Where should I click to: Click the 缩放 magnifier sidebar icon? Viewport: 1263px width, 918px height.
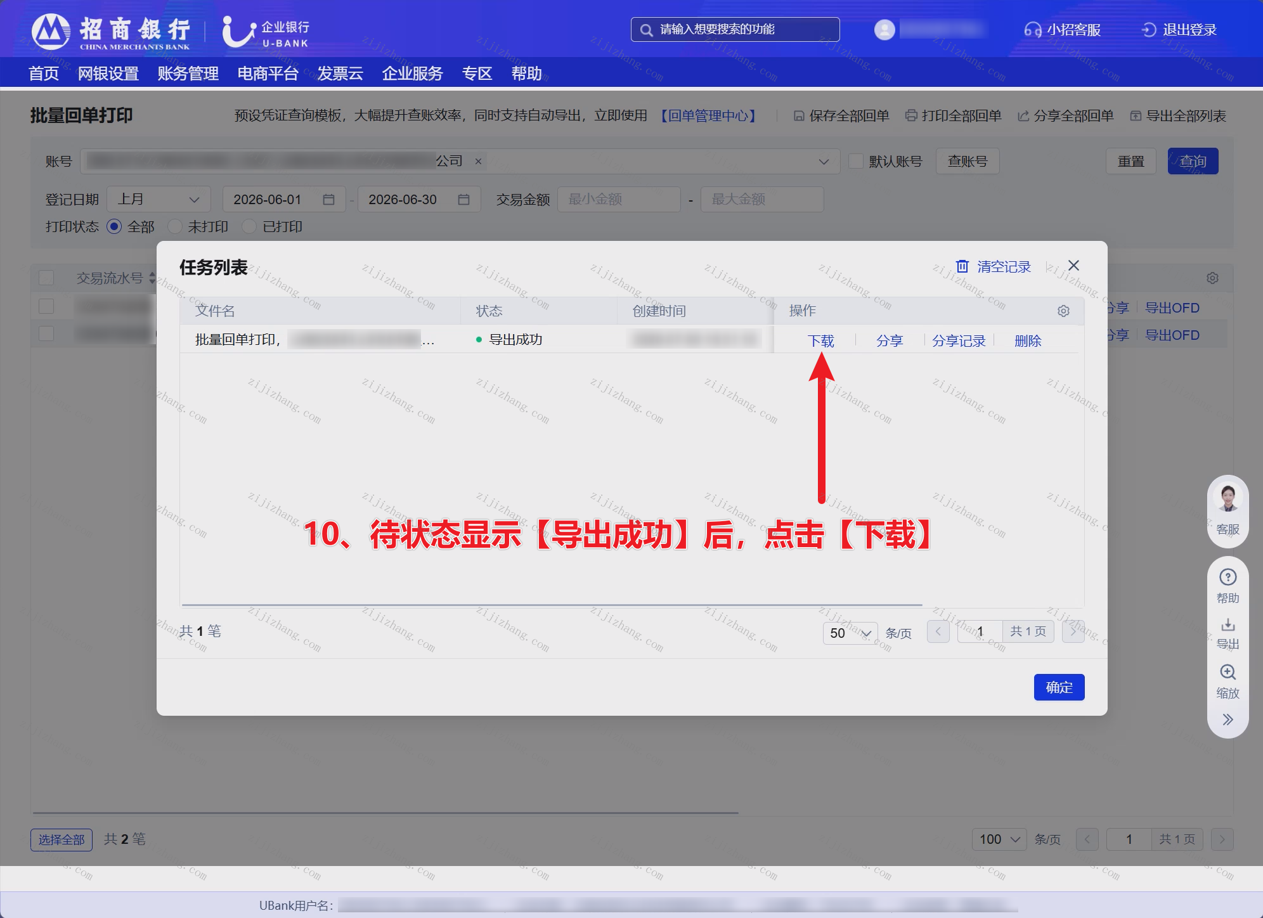tap(1227, 672)
